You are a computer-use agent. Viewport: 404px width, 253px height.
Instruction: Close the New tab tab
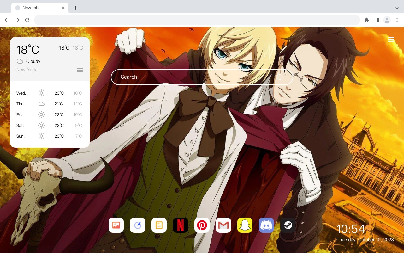click(63, 8)
